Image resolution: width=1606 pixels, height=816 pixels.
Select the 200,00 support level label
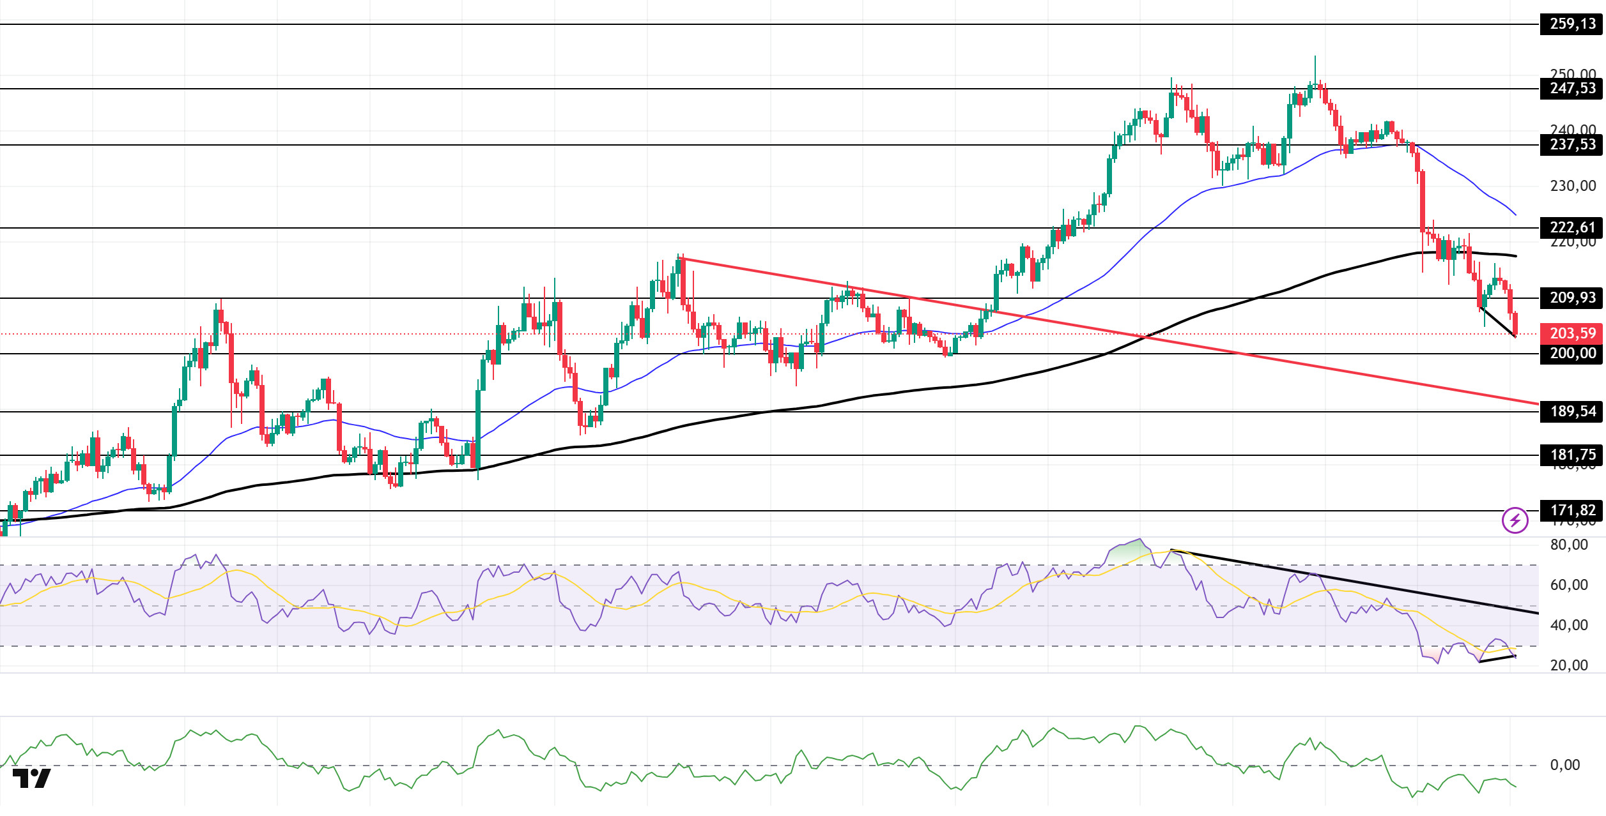(x=1572, y=354)
